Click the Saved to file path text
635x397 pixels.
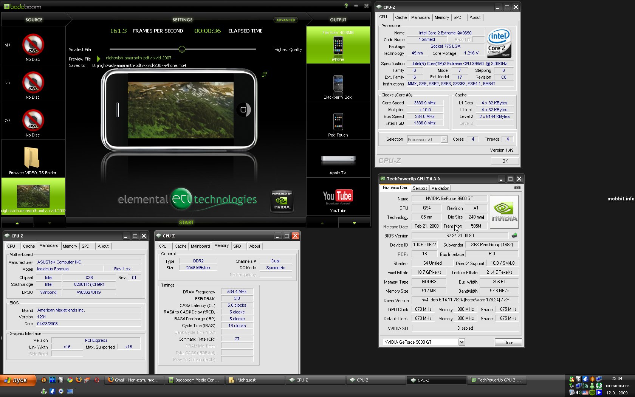pos(139,65)
